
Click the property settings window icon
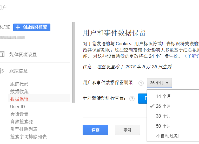pos(2,54)
